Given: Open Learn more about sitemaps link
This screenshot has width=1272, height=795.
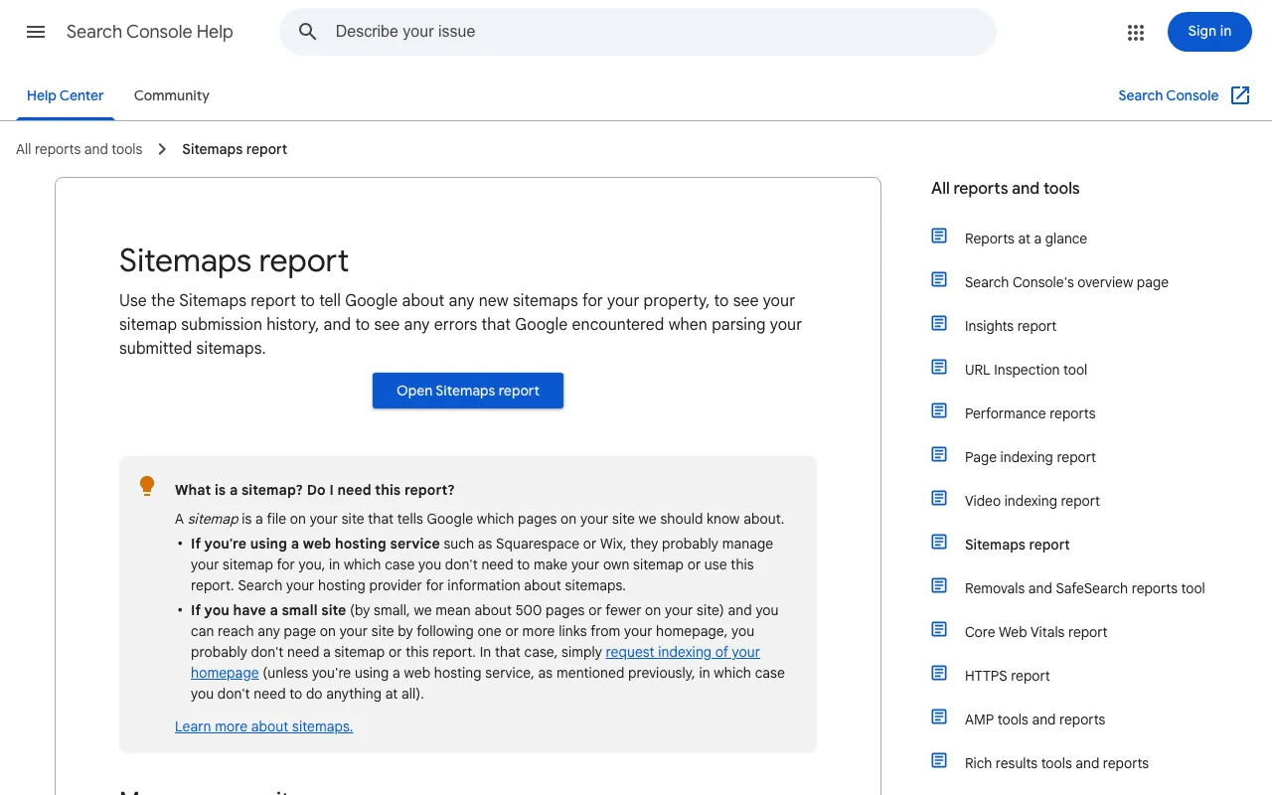Looking at the screenshot, I should 264,726.
